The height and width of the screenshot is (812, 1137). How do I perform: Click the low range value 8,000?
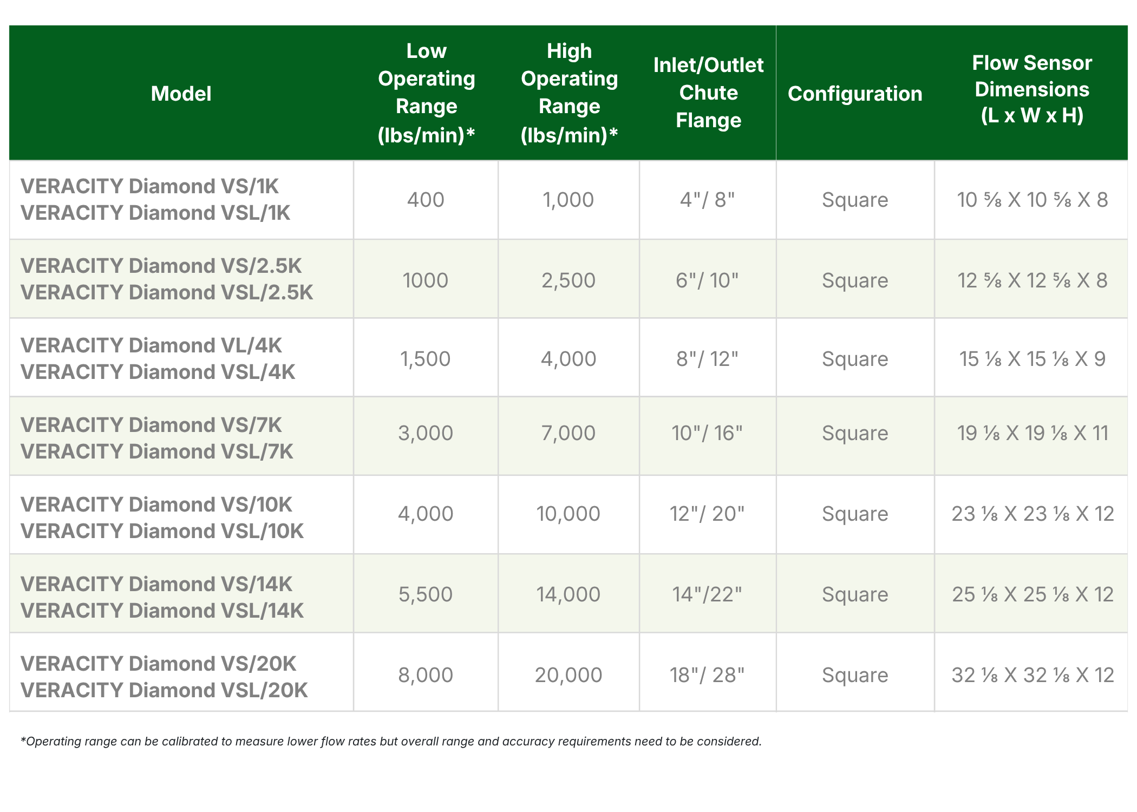click(x=426, y=675)
